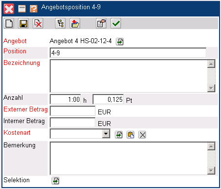Viewport: 221px width, 189px height.
Task: Clear Kostenart with the X icon
Action: point(142,135)
